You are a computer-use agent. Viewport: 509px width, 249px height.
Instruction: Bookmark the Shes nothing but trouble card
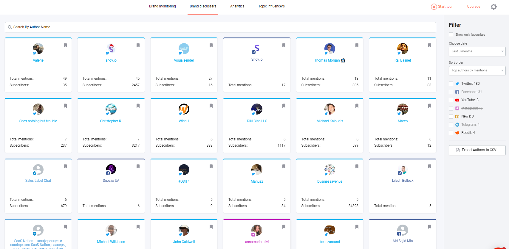(65, 106)
